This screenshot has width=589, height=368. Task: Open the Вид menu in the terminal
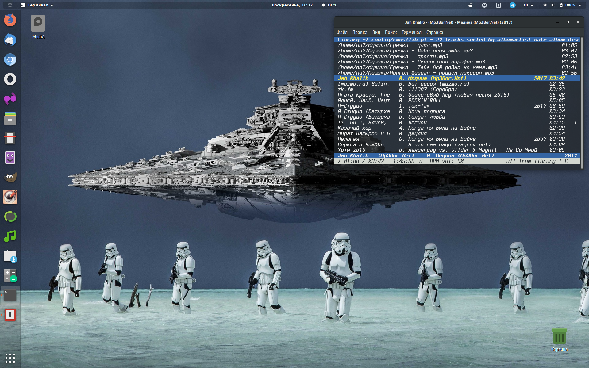[376, 32]
